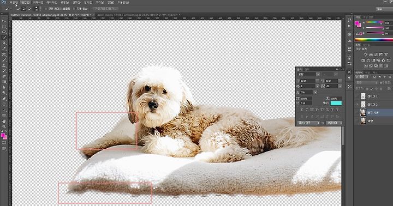
Task: Switch to daniil-silantev document tab
Action: [x=138, y=15]
